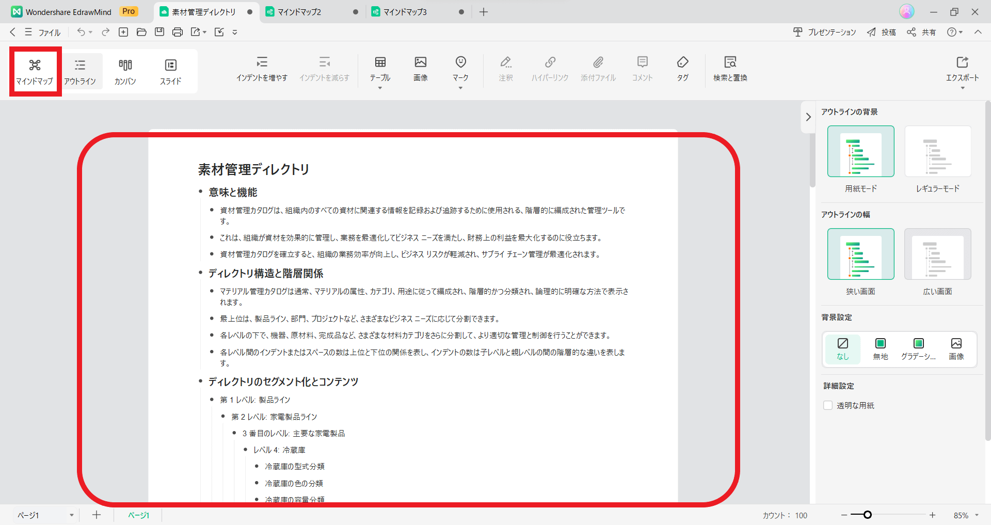Collapse the ribbon with up chevron

tap(978, 32)
